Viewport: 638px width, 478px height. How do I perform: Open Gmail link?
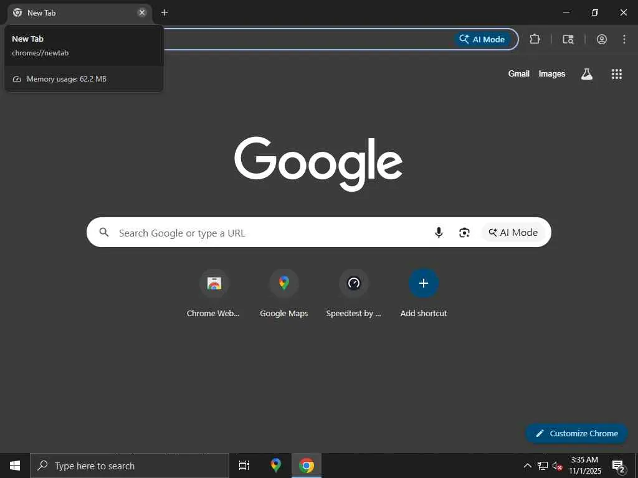[519, 73]
